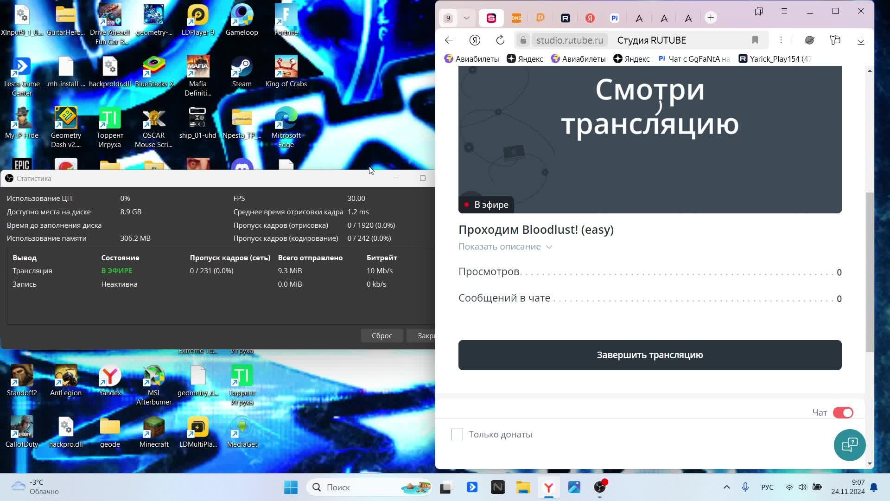Screen dimensions: 890x501
Task: Click the speaker icon in system tray
Action: pyautogui.click(x=803, y=487)
